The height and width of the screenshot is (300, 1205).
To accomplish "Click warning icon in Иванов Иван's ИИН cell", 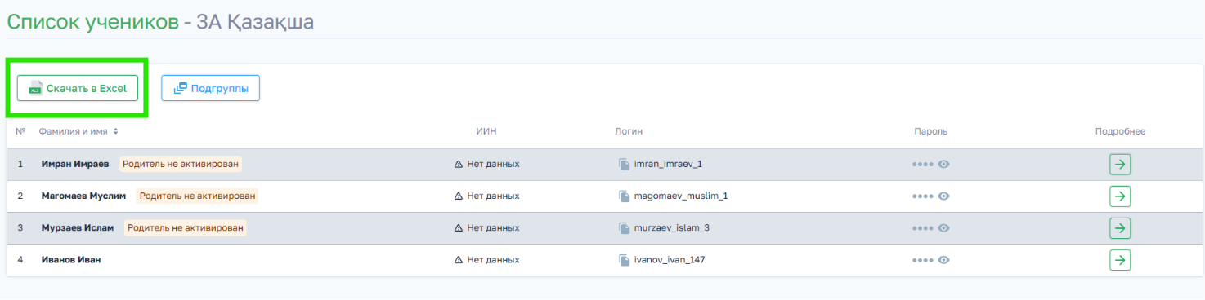I will pyautogui.click(x=459, y=260).
